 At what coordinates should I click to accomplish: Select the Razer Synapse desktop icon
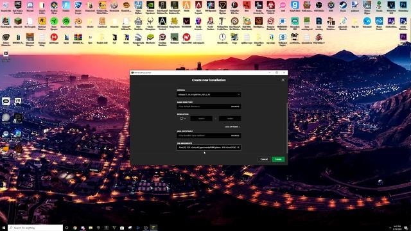54,23
